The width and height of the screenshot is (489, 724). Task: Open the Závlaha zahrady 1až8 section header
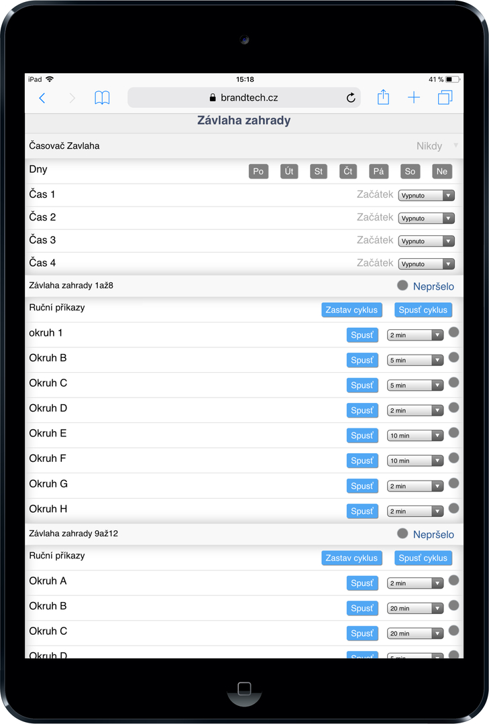point(244,286)
